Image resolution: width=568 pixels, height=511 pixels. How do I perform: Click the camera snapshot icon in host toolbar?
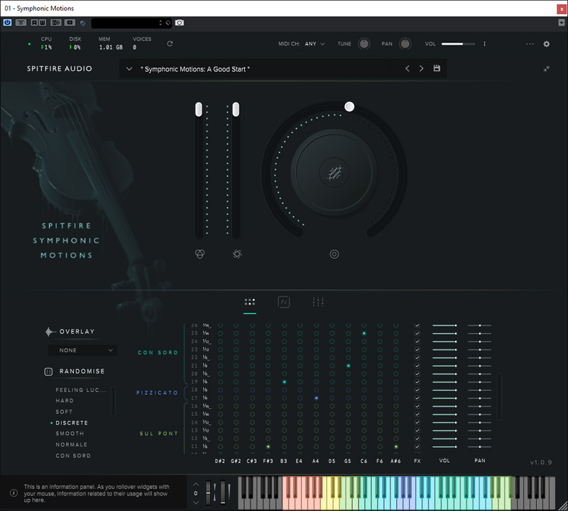[180, 23]
